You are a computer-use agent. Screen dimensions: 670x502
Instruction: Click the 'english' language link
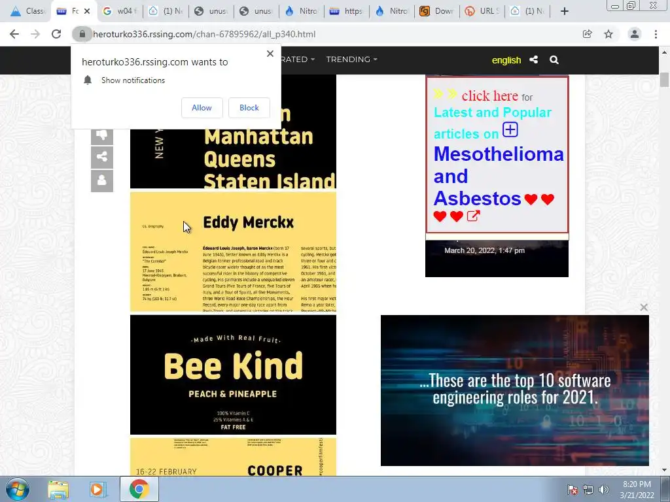click(506, 60)
